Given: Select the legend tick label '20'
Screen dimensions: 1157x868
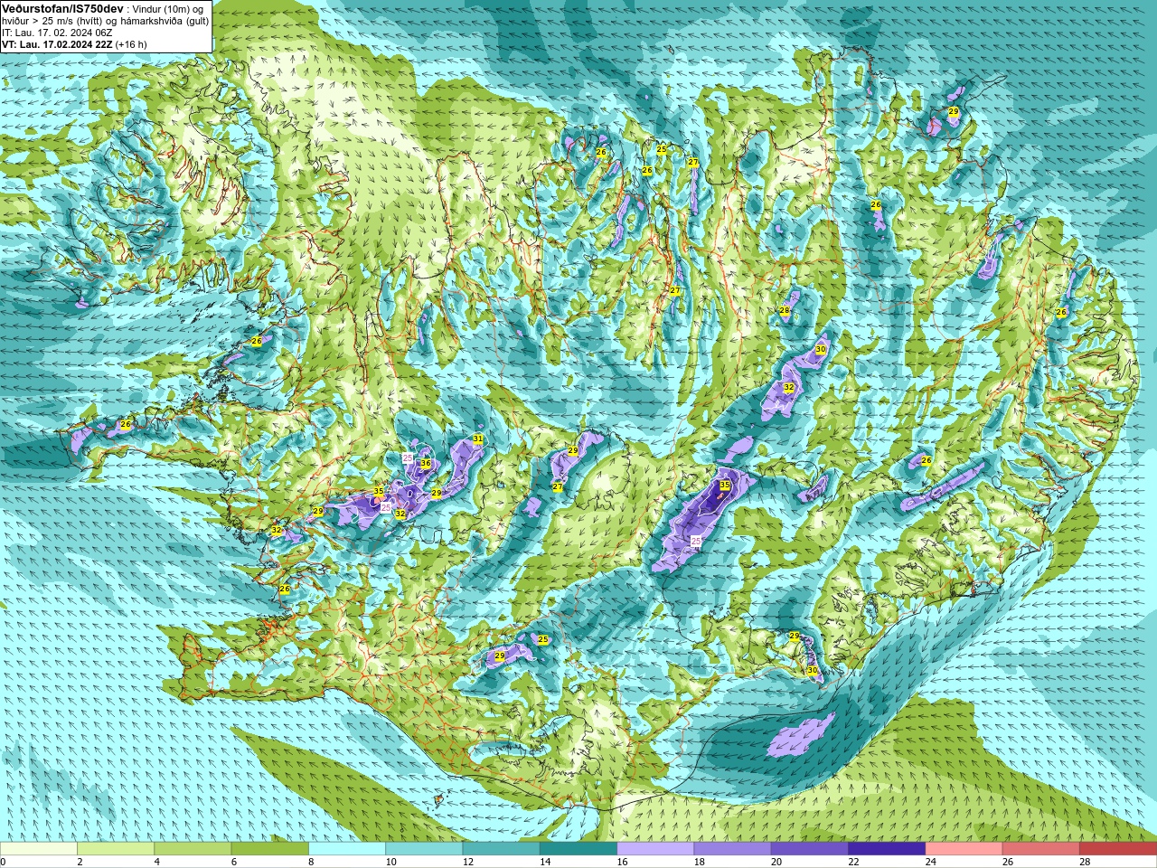Looking at the screenshot, I should click(776, 863).
